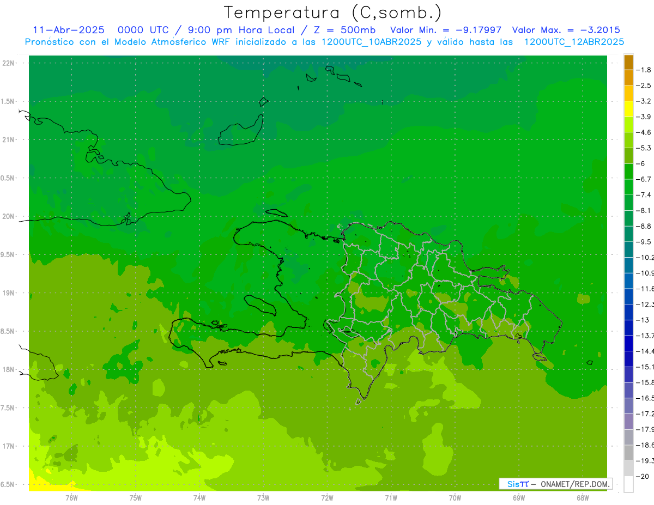654x505 pixels.
Task: Click 'Valor Min. = -9.17997' value
Action: (446, 30)
